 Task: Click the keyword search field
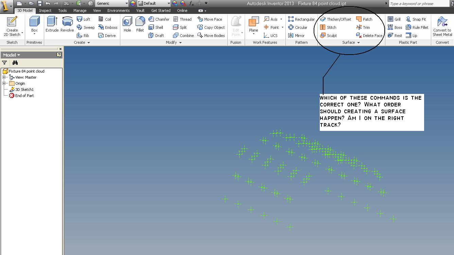(419, 4)
